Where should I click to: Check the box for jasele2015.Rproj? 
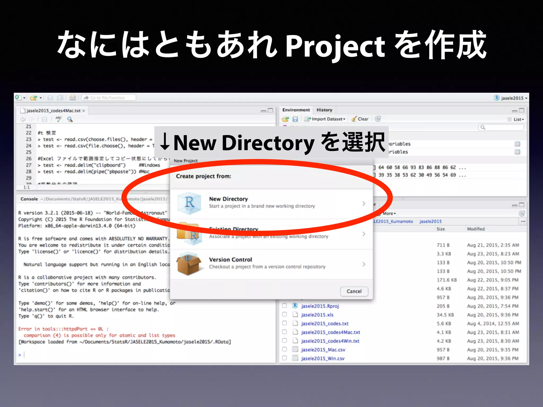[x=284, y=306]
